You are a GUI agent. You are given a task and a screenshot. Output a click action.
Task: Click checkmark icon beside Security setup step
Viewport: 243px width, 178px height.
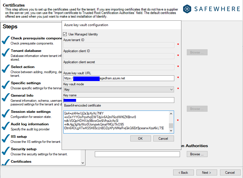coord(6,151)
